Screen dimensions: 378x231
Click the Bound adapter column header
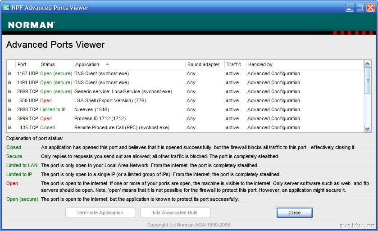click(x=205, y=64)
